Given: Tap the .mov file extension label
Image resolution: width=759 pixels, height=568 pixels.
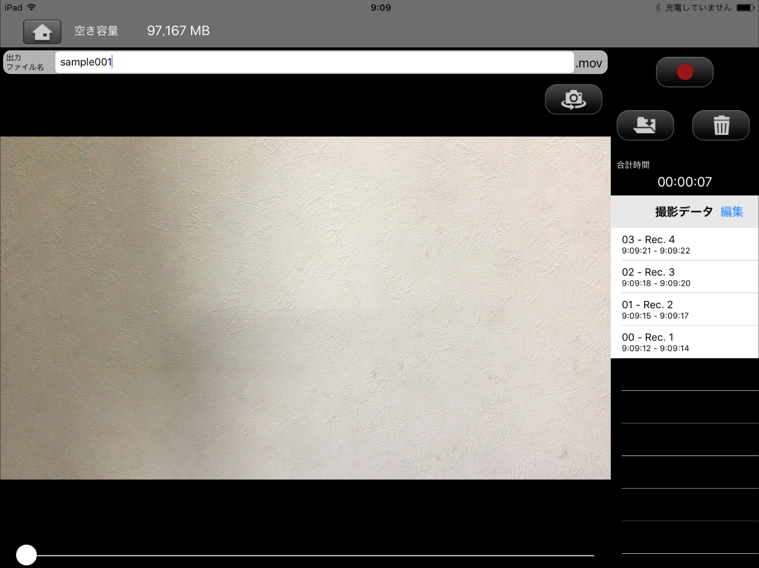Looking at the screenshot, I should coord(589,63).
